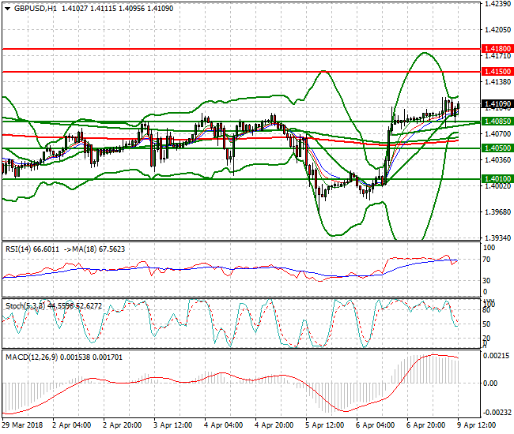Image resolution: width=514 pixels, height=434 pixels.
Task: Select the green 1.40850 price level label
Action: [x=497, y=122]
